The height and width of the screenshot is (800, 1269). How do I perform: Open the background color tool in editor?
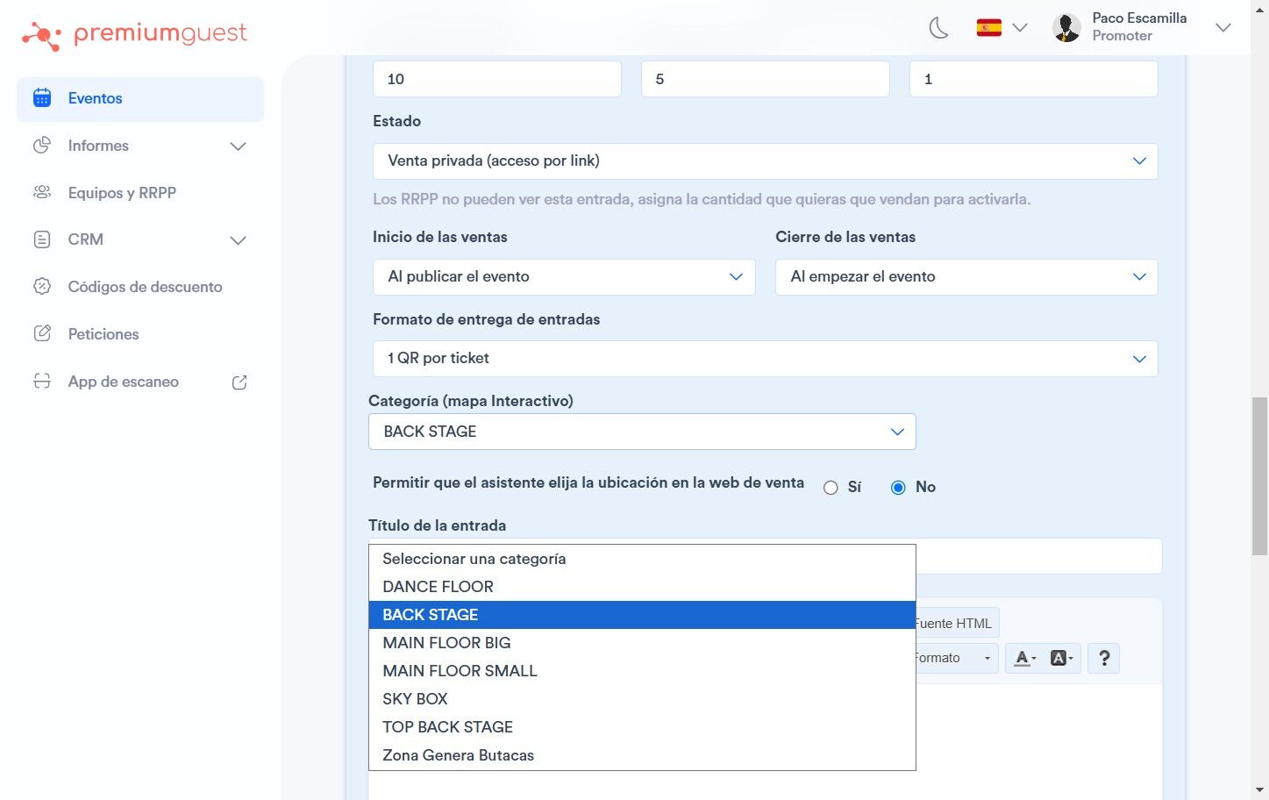point(1061,658)
